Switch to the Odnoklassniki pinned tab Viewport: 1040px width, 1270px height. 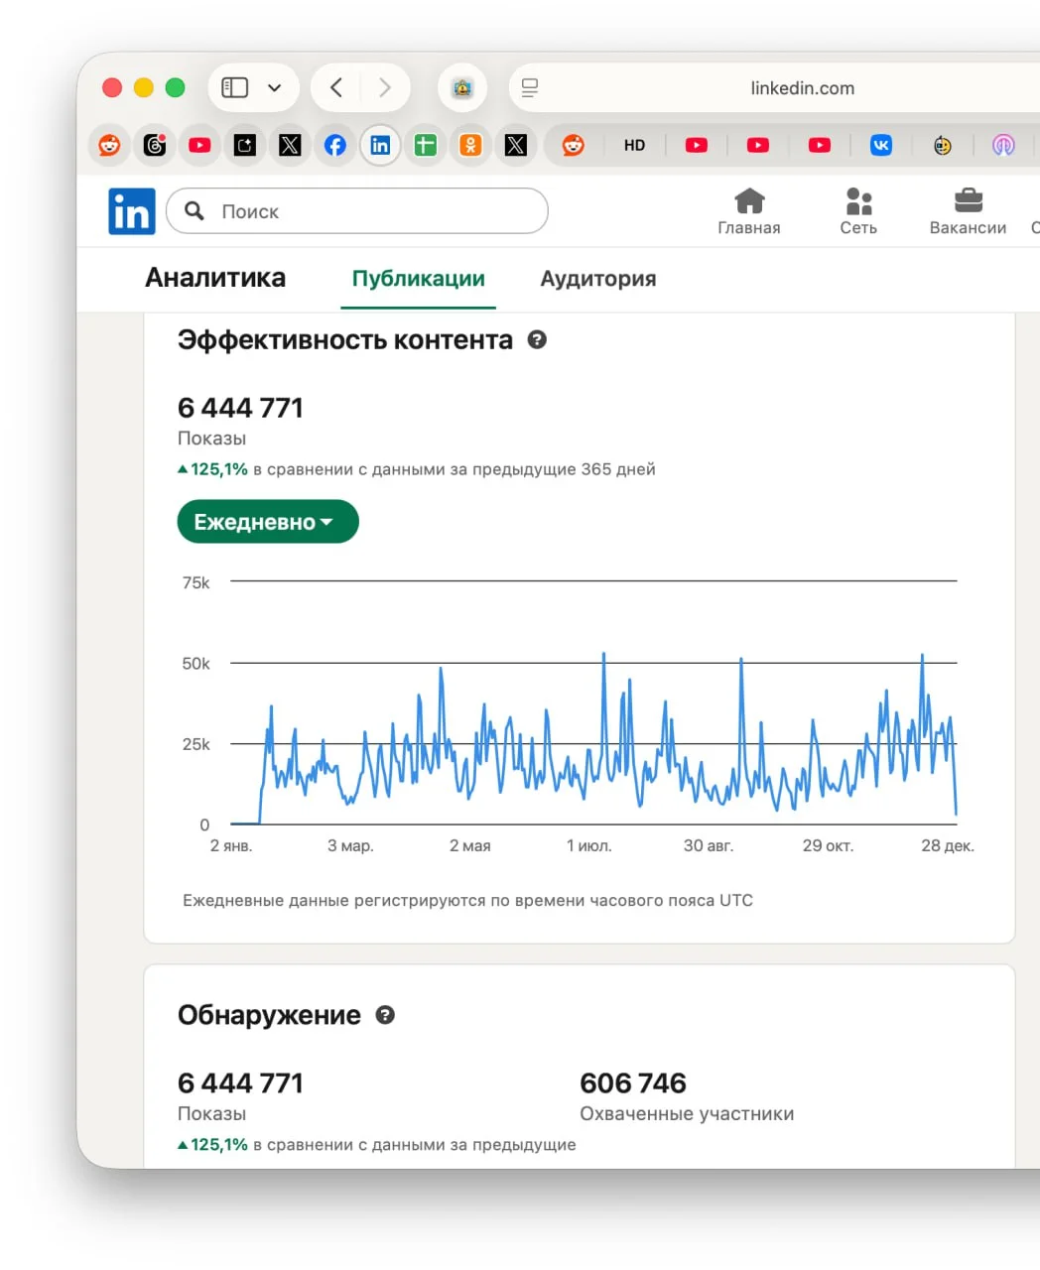pos(470,145)
